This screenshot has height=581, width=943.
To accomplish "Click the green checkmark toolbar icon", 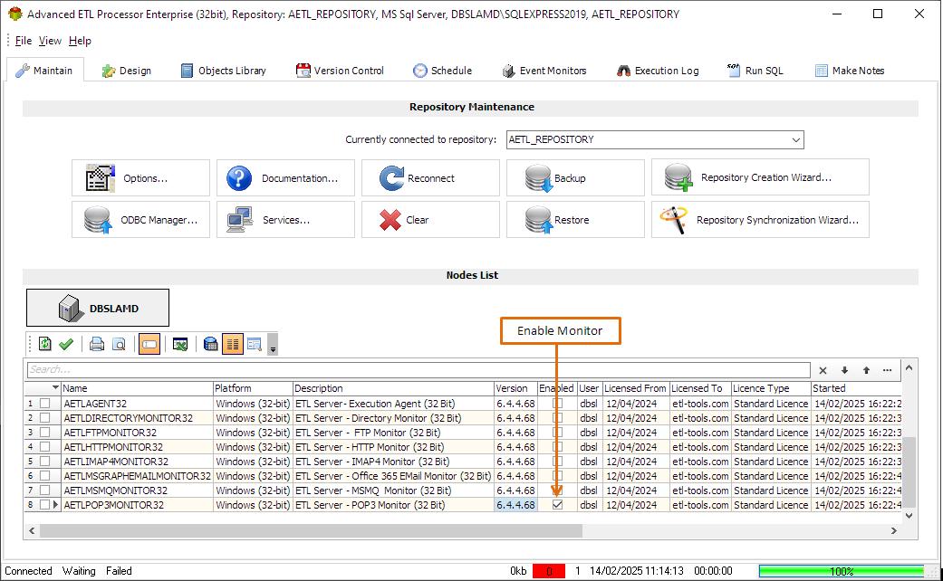I will (66, 344).
